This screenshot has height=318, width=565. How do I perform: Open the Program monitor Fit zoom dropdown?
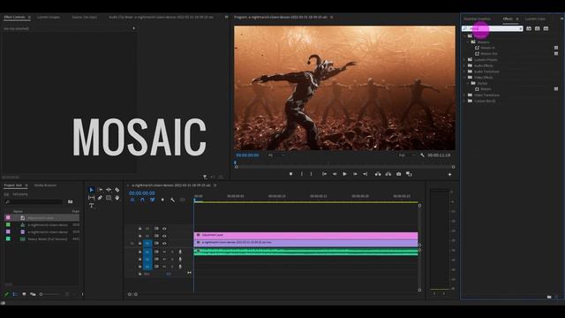point(276,155)
